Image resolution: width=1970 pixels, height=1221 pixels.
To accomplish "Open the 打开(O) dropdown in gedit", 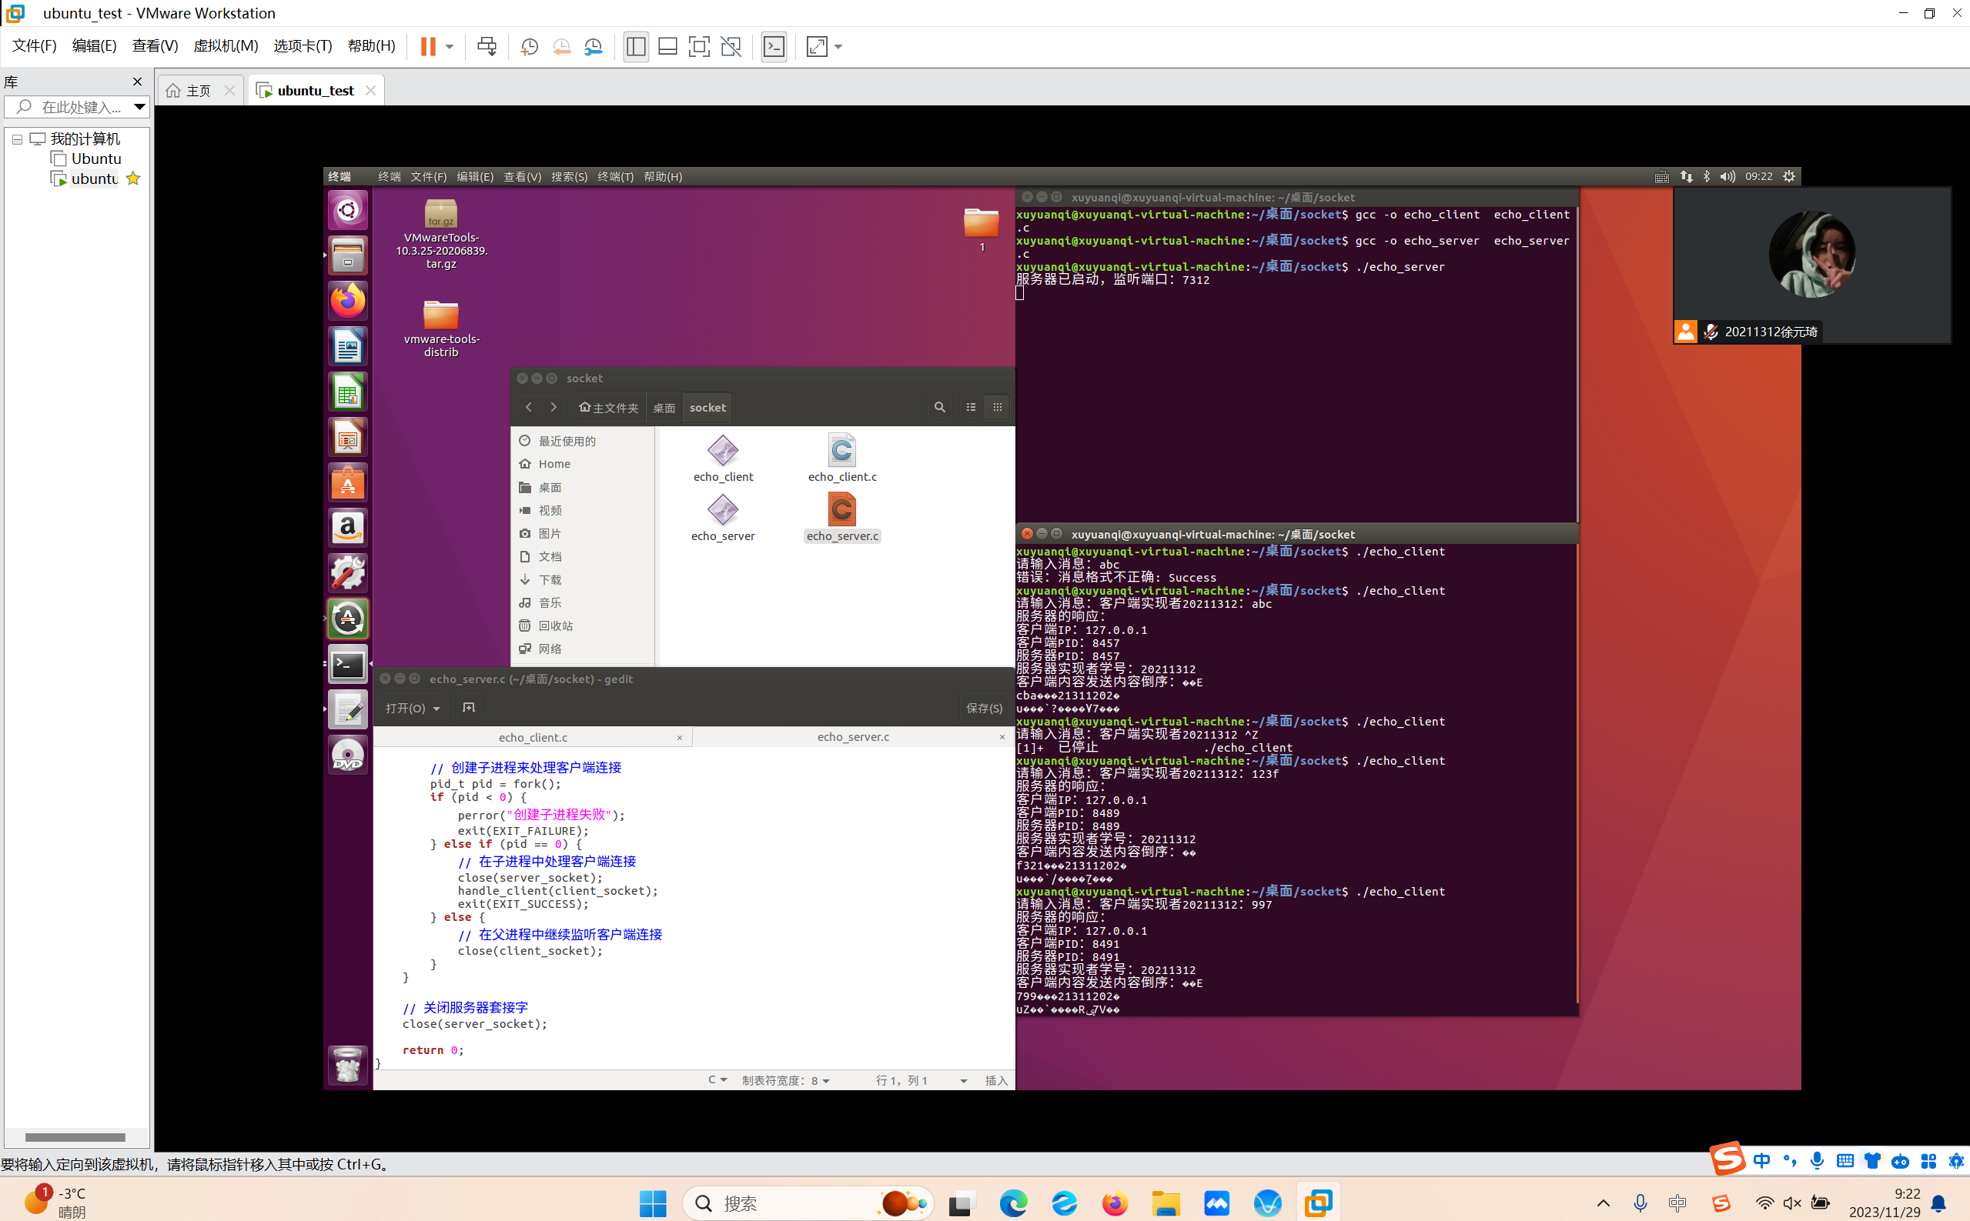I will point(412,709).
